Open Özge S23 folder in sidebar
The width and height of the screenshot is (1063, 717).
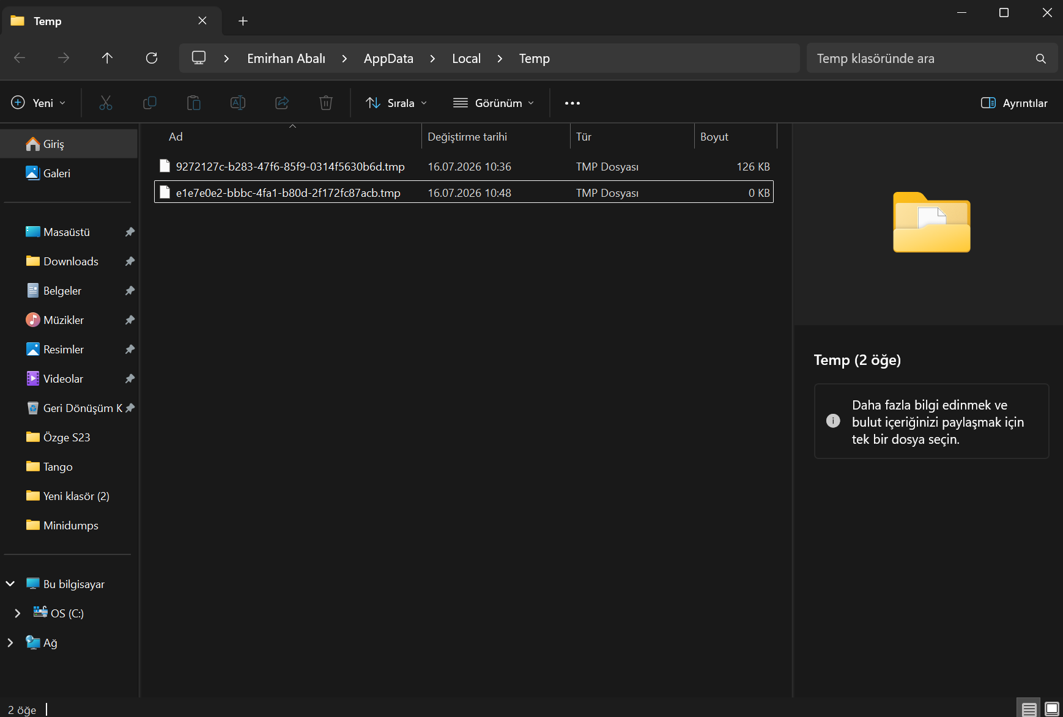pos(67,438)
